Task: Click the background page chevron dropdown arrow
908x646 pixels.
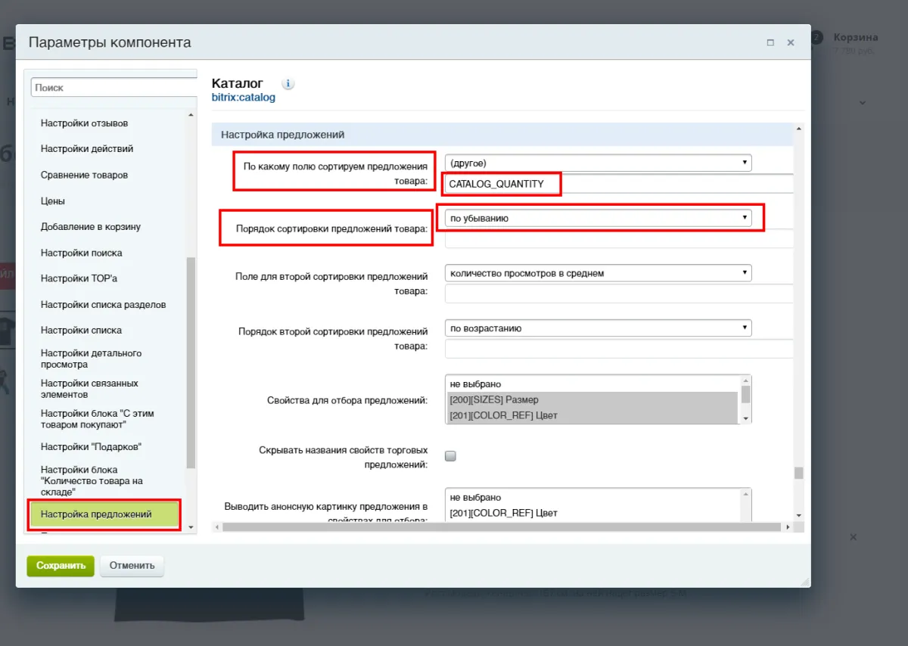Action: pos(863,102)
